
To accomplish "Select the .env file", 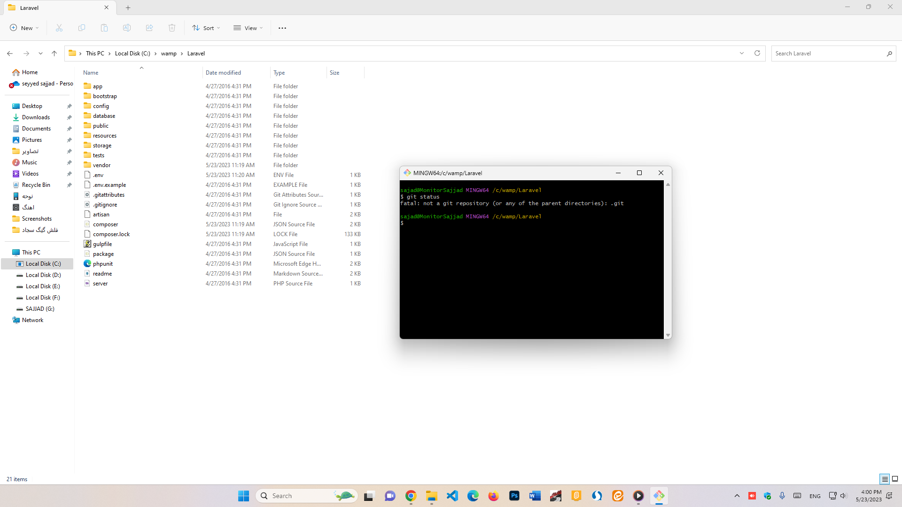I will (98, 175).
